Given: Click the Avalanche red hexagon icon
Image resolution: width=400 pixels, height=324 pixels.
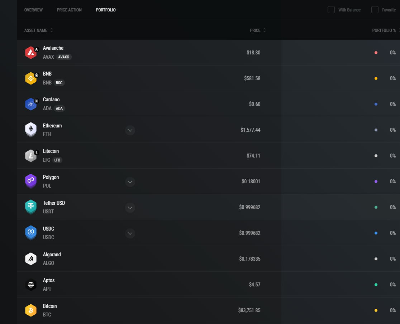Looking at the screenshot, I should coord(31,53).
